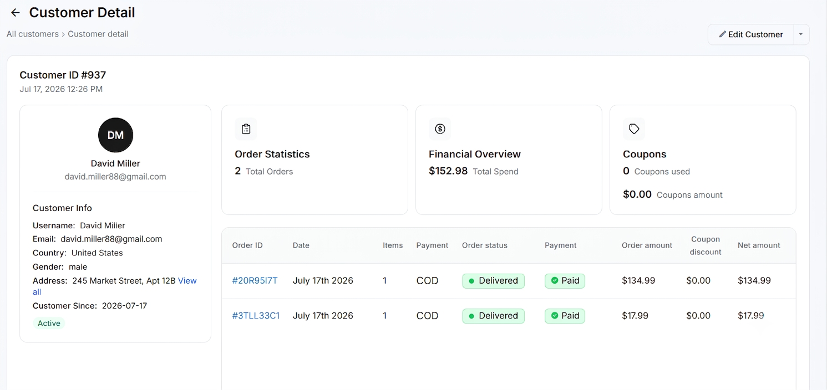827x390 pixels.
Task: Open order #3TLL33C1
Action: pyautogui.click(x=256, y=316)
